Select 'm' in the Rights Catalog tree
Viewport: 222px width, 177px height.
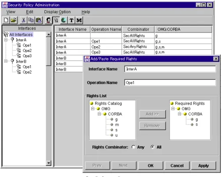click(117, 125)
